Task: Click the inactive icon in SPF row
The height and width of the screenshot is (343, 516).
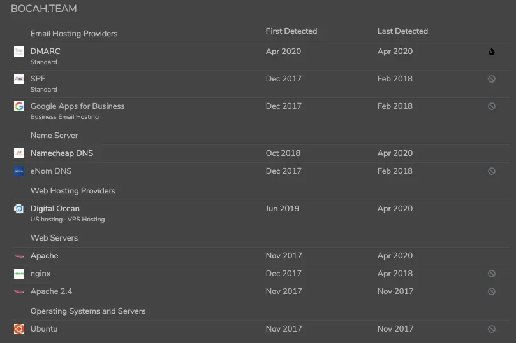Action: [491, 80]
